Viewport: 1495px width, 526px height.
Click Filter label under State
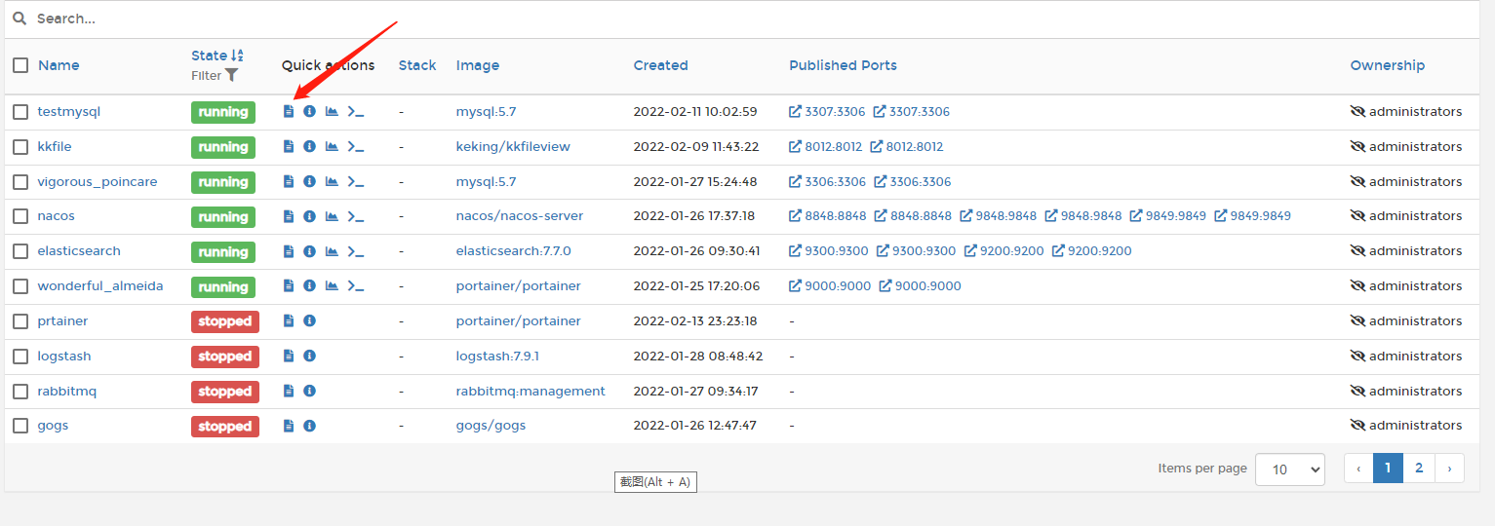click(x=207, y=75)
